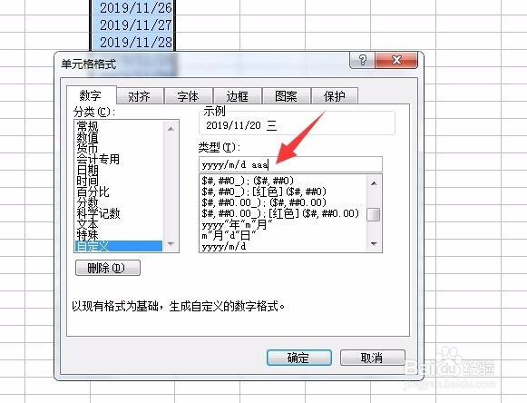The image size is (527, 403).
Task: Choose format $#,##0_);($#,##0)
Action: (284, 181)
